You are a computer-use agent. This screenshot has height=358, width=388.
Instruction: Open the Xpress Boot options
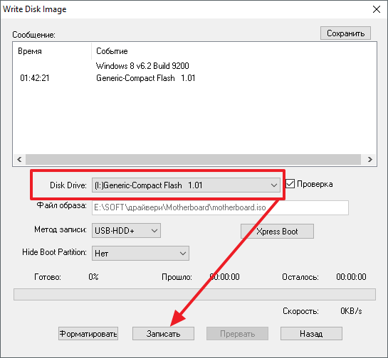coord(277,232)
